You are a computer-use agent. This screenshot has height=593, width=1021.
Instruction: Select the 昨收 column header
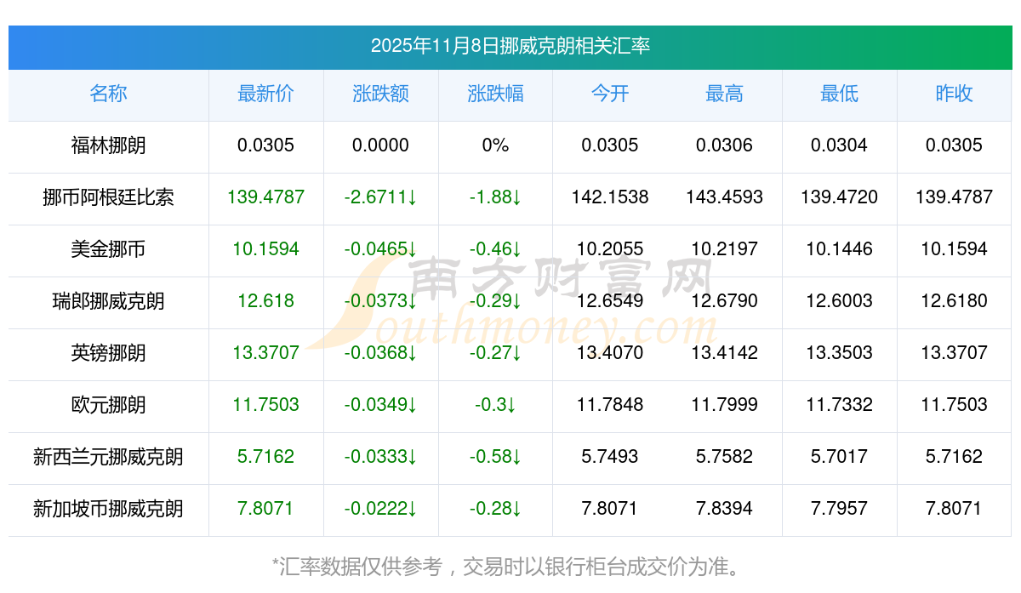[954, 94]
